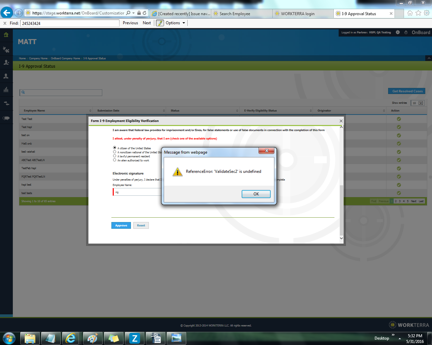Switch to the WORKTERRA login tab
The width and height of the screenshot is (432, 345).
coord(297,14)
